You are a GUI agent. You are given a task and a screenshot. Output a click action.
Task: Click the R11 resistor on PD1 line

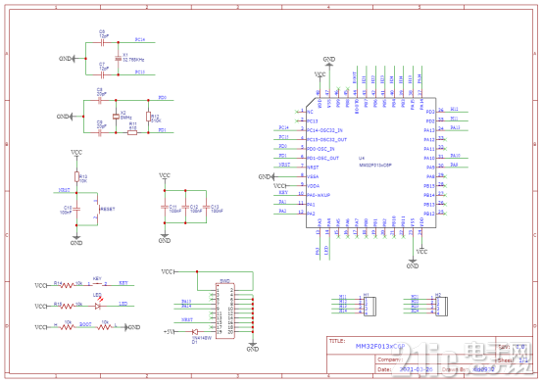[132, 132]
